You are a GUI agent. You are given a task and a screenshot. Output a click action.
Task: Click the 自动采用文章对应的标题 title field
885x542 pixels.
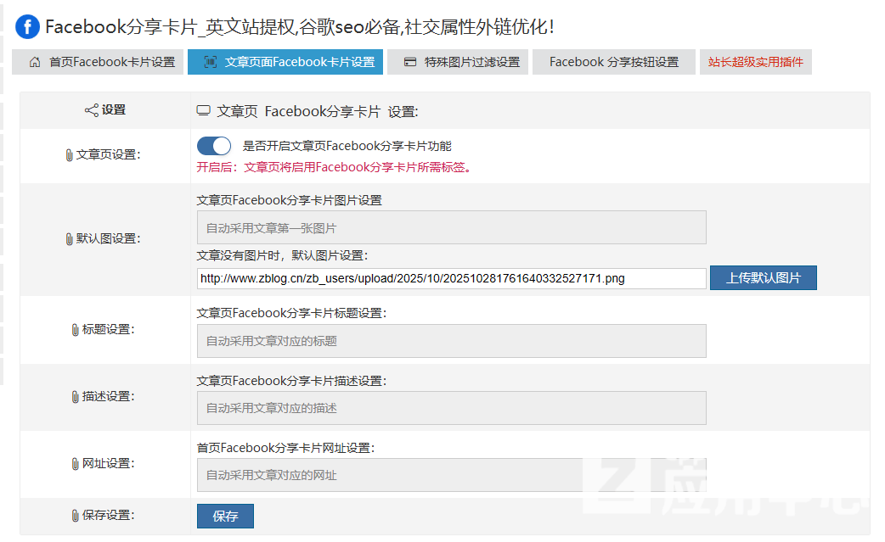(451, 341)
